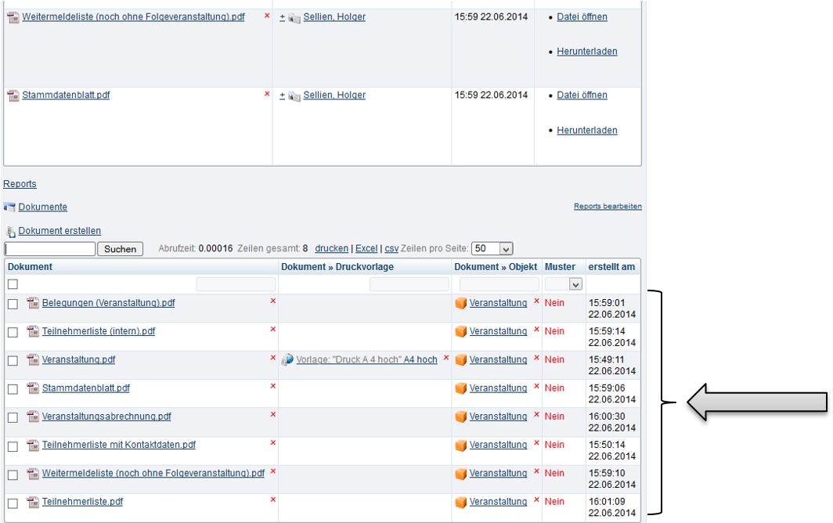Sort by the Dokument » Druckvorlage column header
This screenshot has height=523, width=833.
click(x=337, y=267)
